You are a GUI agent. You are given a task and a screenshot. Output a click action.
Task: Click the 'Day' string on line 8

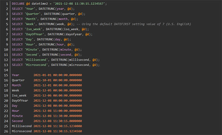(x=29, y=39)
